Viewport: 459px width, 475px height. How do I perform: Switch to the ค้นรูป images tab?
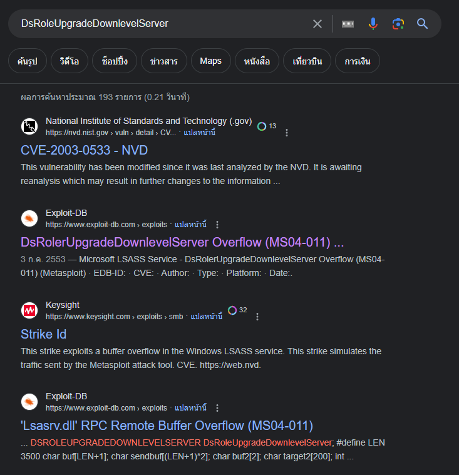pyautogui.click(x=28, y=61)
